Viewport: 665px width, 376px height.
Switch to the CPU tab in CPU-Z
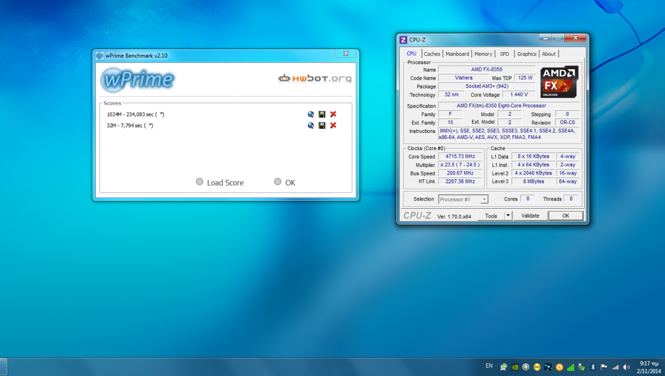click(x=411, y=54)
